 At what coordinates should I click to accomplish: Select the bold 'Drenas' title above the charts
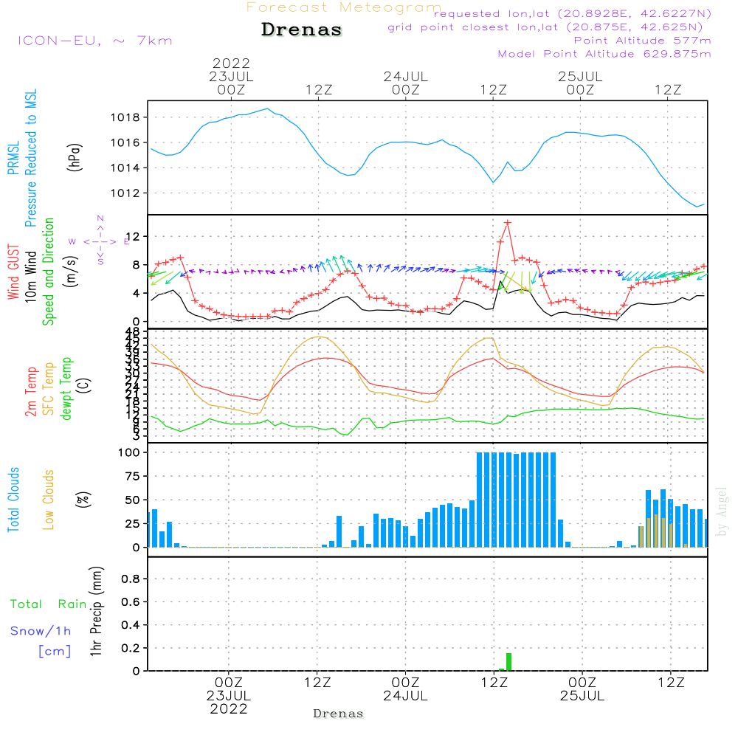(x=301, y=30)
